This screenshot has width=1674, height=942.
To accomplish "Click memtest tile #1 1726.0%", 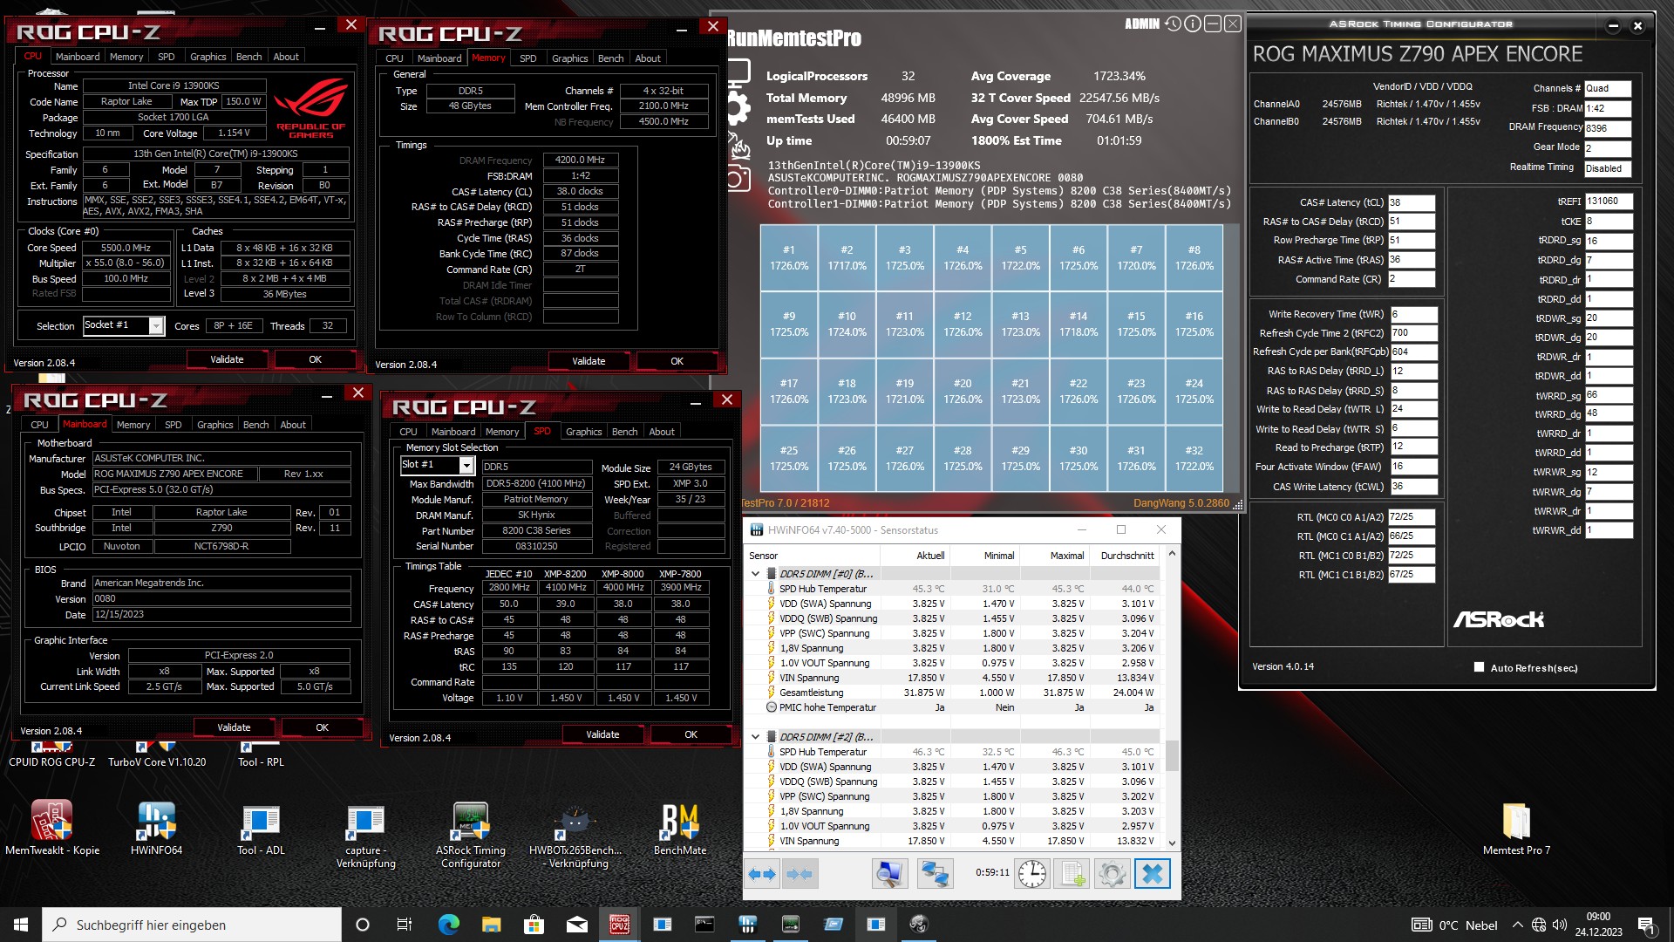I will coord(789,257).
